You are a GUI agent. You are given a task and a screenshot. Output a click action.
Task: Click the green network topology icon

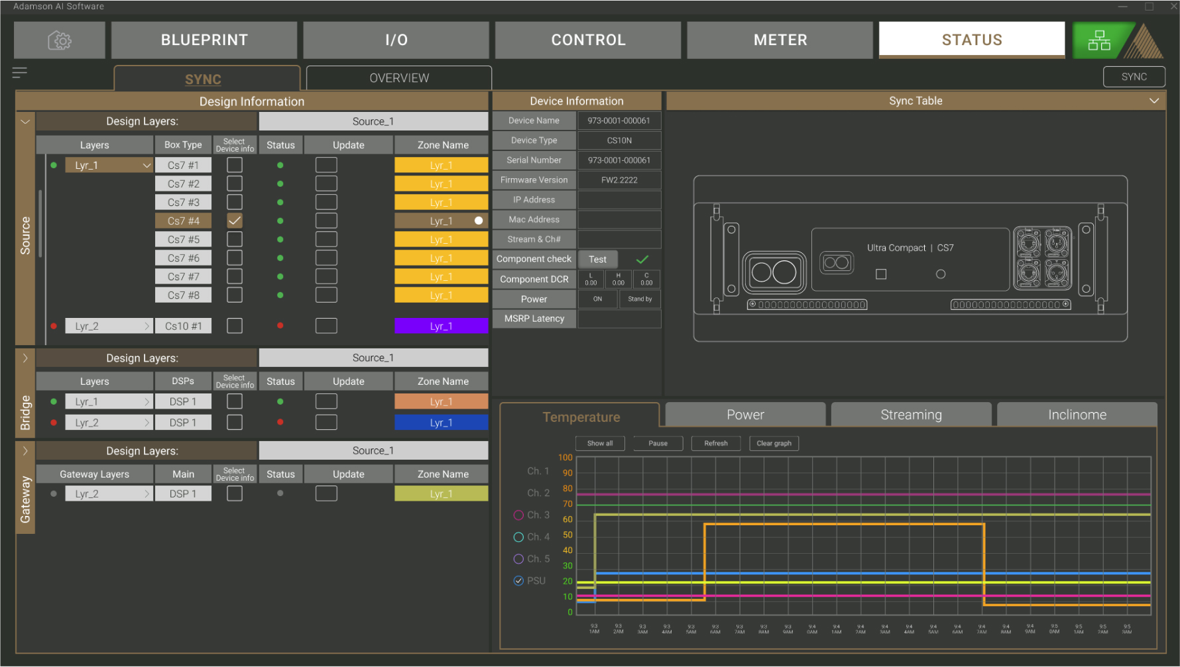(1099, 40)
